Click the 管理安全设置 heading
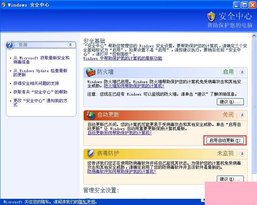The height and width of the screenshot is (205, 257). pos(101,190)
